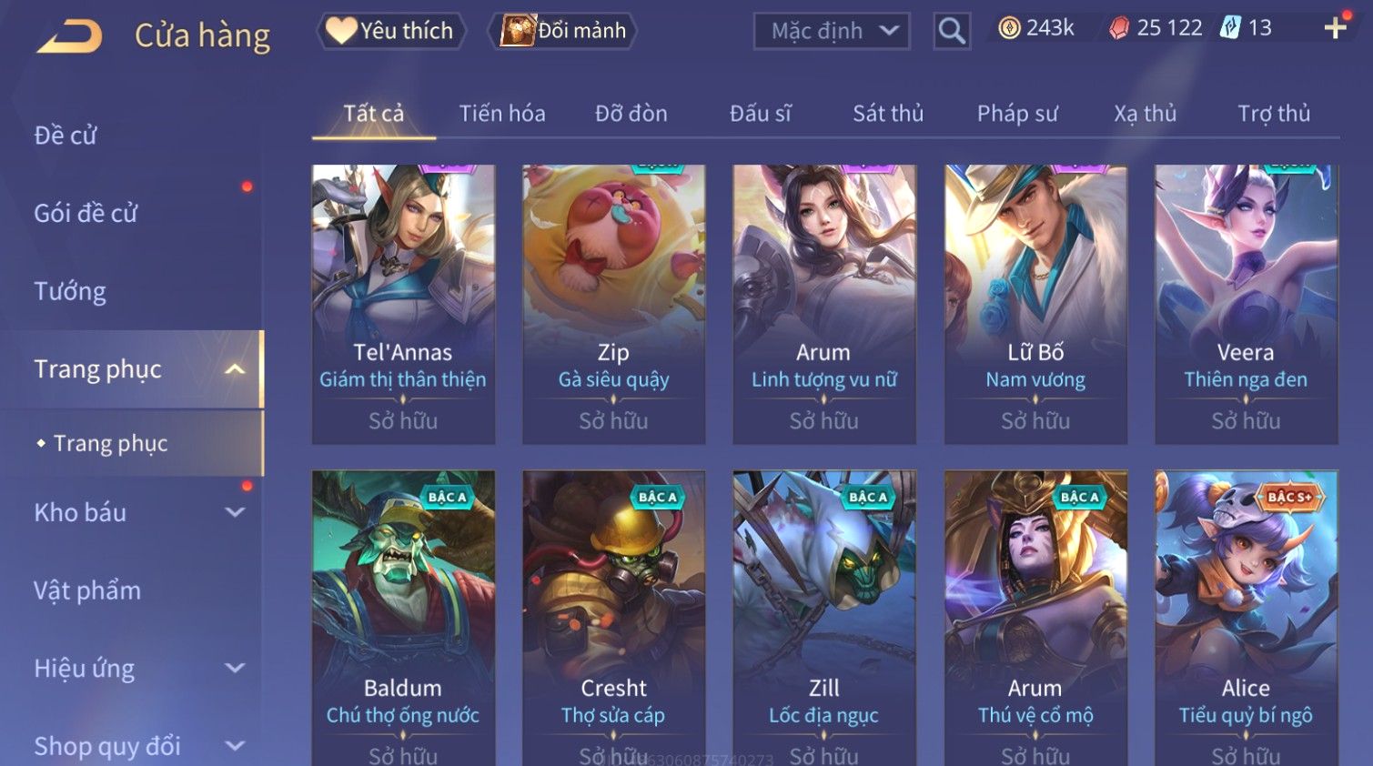Open the Mặc định sort dropdown
This screenshot has width=1373, height=766.
click(x=832, y=31)
